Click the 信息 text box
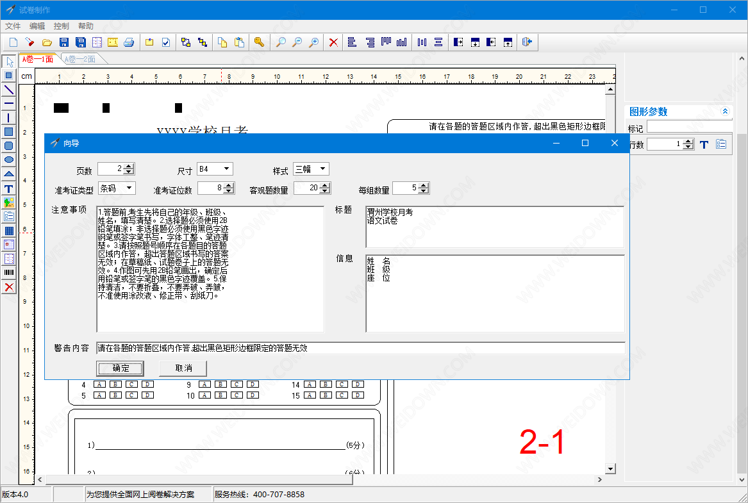Image resolution: width=748 pixels, height=503 pixels. click(495, 293)
